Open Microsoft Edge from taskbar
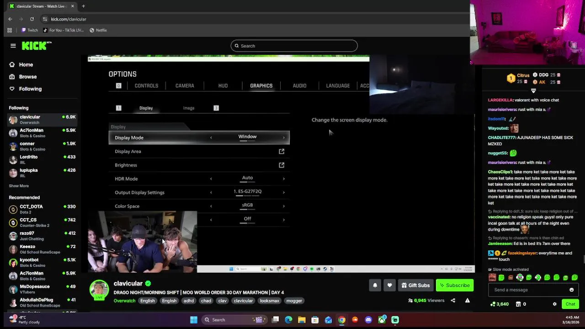The height and width of the screenshot is (329, 585). [x=288, y=320]
